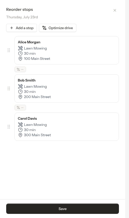The image size is (129, 218).
Task: Click the drag handle beside Alice Morgan
Action: click(9, 50)
